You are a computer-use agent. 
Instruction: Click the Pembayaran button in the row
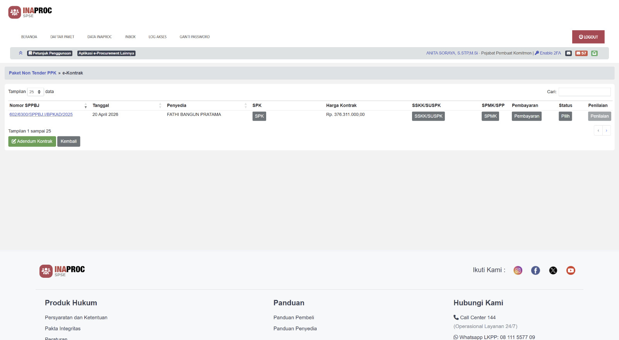click(x=527, y=116)
